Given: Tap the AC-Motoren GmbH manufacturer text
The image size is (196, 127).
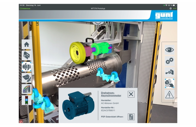Looking at the screenshot, I should tap(110, 103).
